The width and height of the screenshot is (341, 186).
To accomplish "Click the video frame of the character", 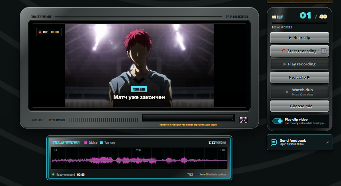I will coord(139,65).
